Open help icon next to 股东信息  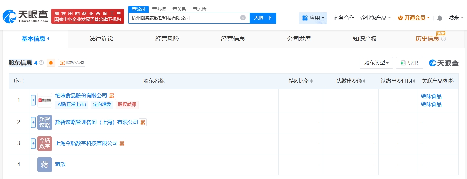(41, 63)
